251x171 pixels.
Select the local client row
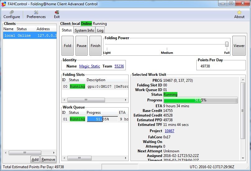coord(30,35)
